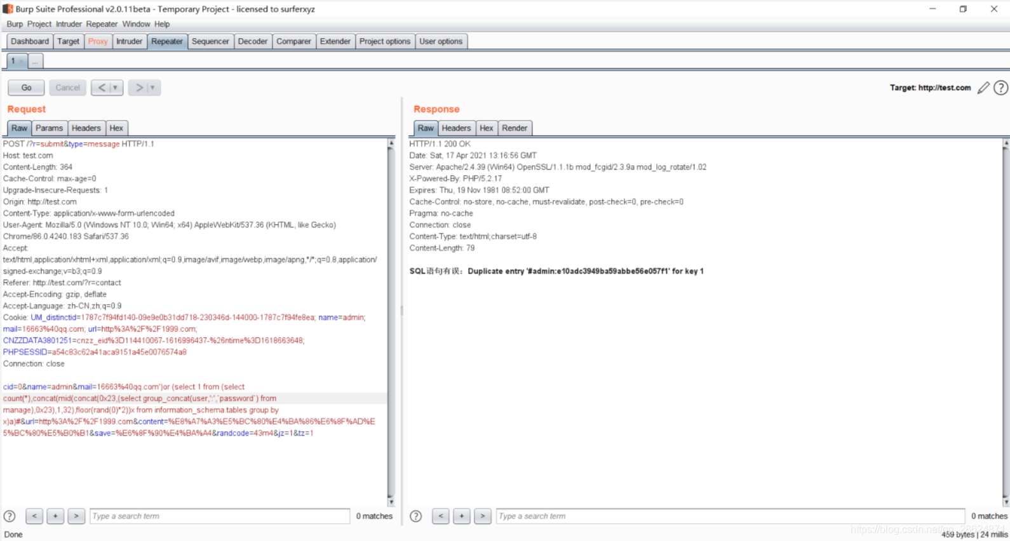This screenshot has width=1010, height=541.
Task: Go to previous match in request search
Action: [34, 516]
